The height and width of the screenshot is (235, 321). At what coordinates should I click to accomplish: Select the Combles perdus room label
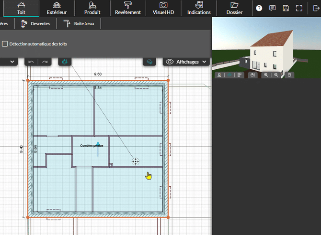tap(92, 146)
